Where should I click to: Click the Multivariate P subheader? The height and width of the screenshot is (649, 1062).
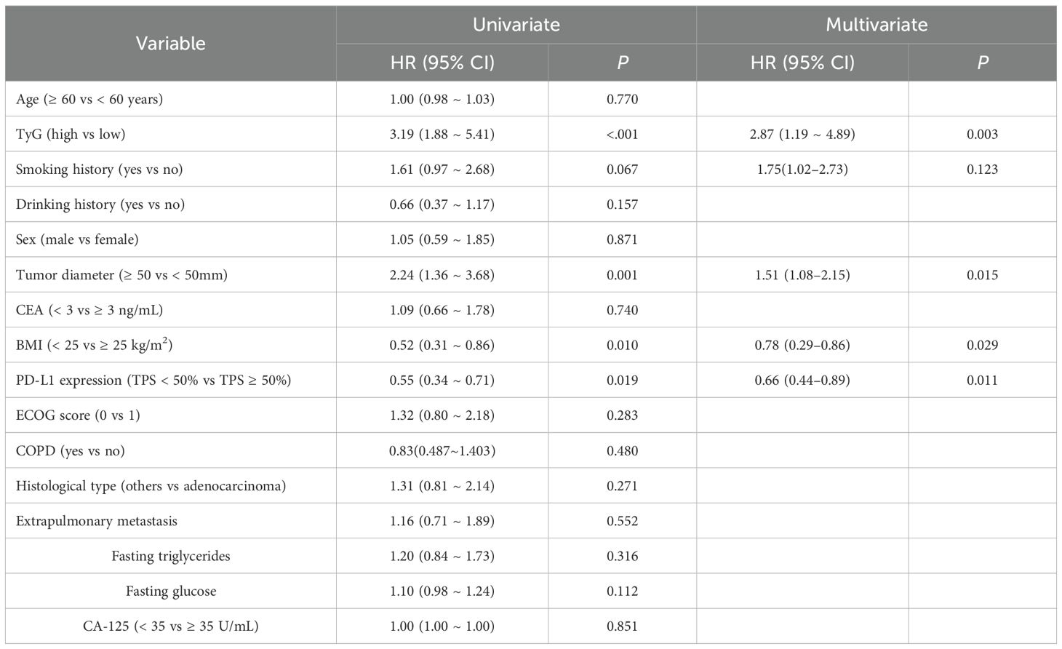(x=982, y=63)
